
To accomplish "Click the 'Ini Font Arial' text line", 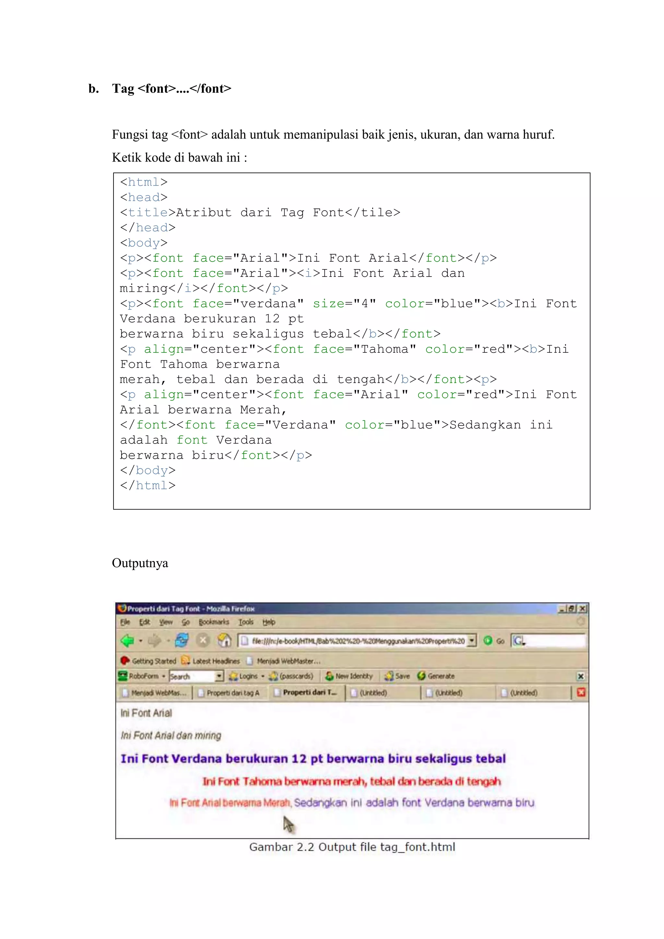I will click(146, 713).
